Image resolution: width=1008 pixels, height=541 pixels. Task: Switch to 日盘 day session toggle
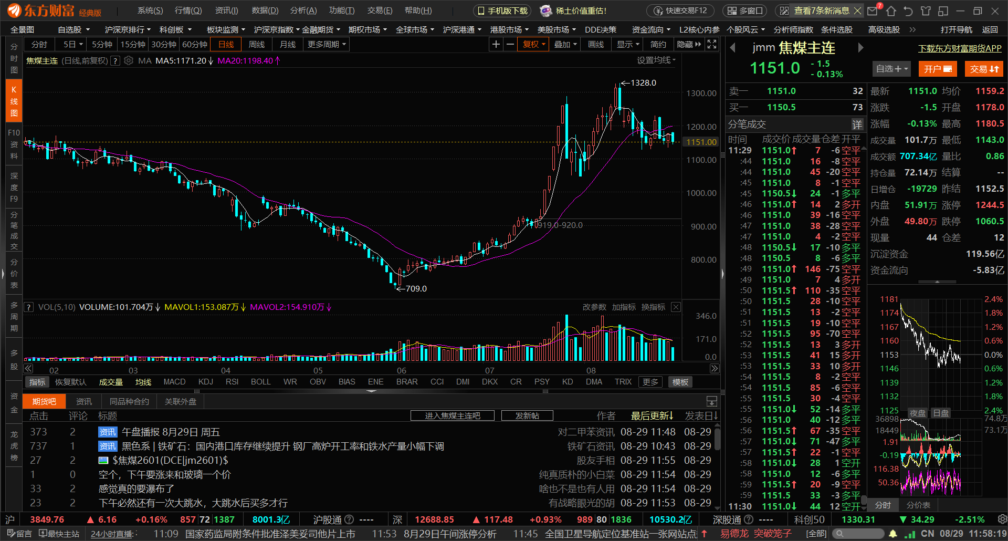tap(941, 413)
